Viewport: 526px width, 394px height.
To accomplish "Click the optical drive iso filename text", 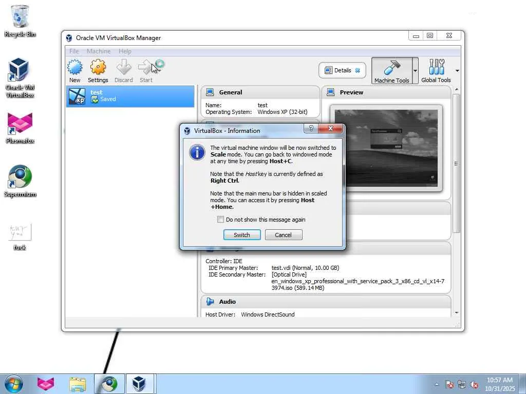I will point(358,284).
